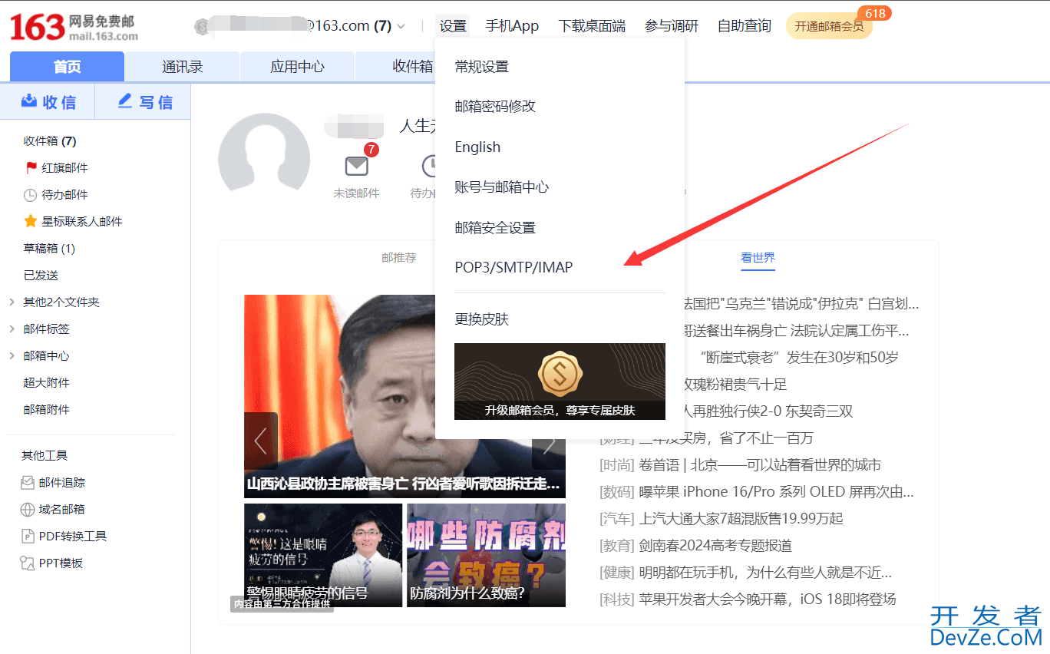
Task: Open news headline about iPhone 16/Pro OLED
Action: coord(777,492)
